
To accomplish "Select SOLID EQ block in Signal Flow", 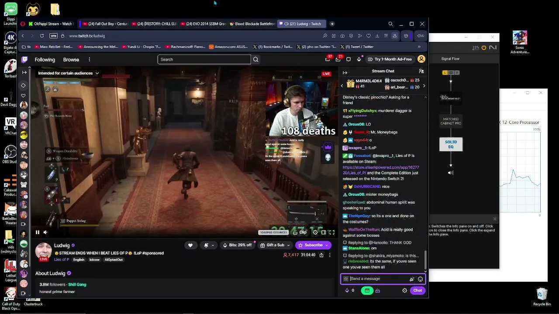I will [451, 144].
